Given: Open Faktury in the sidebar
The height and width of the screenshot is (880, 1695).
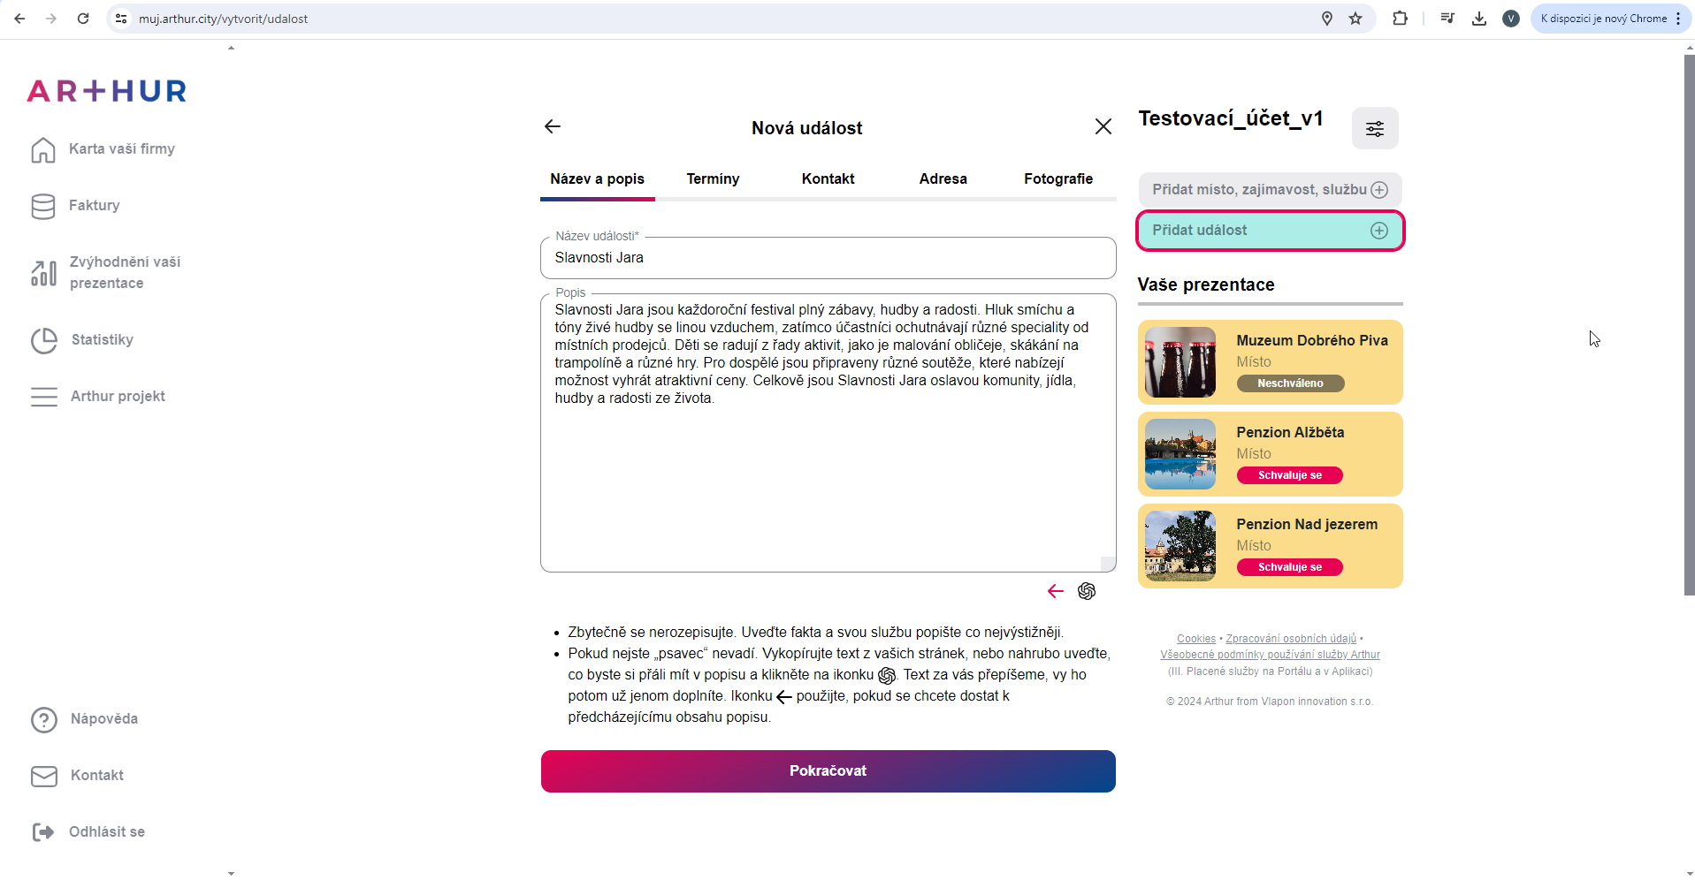Looking at the screenshot, I should (x=94, y=206).
